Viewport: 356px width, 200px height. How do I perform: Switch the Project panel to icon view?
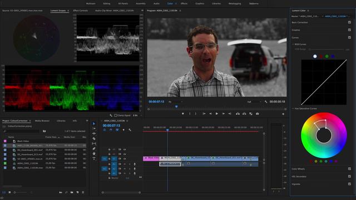tap(9, 192)
